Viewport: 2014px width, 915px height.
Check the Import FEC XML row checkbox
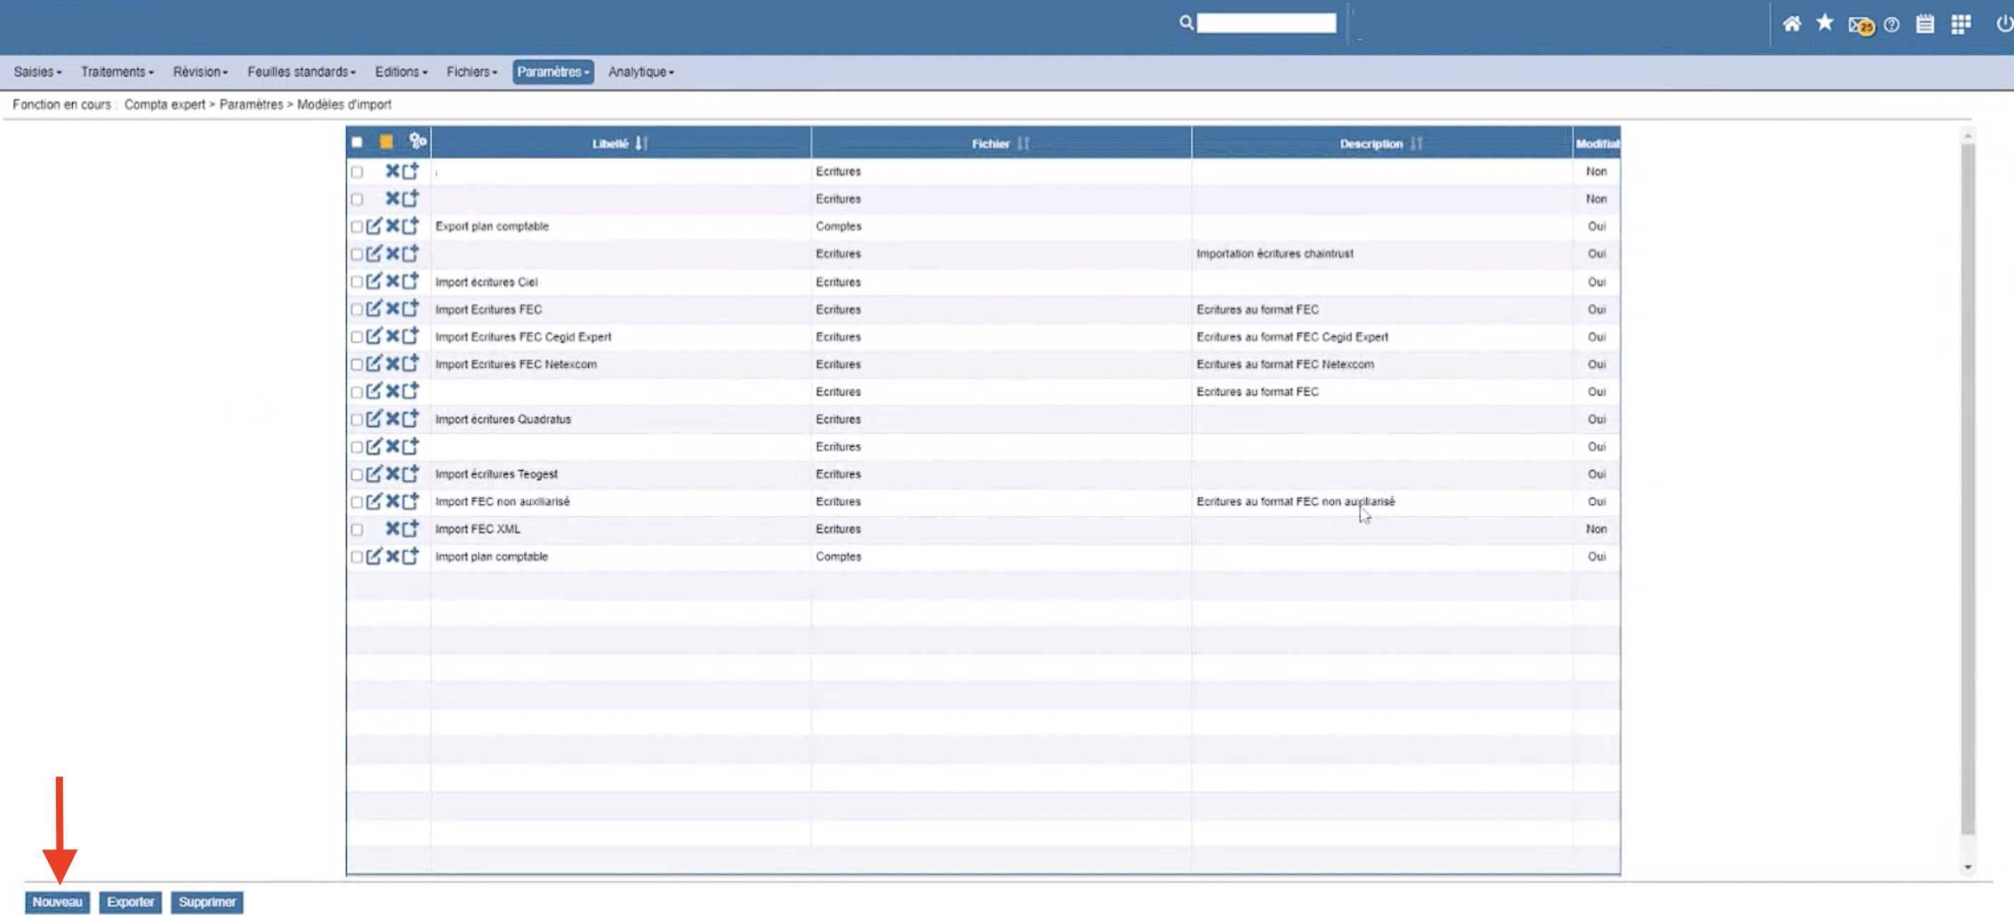pos(357,530)
